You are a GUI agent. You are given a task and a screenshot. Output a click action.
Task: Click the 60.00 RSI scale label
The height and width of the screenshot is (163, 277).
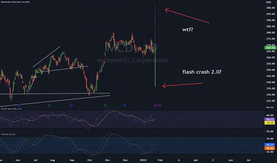point(270,115)
